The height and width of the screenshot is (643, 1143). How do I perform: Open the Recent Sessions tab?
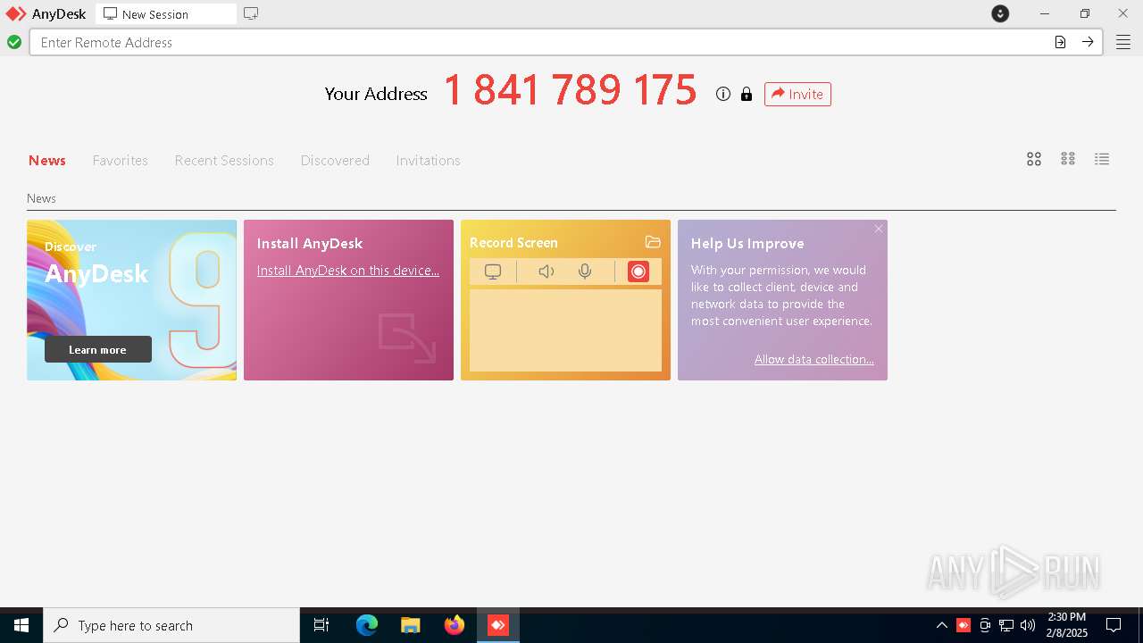(x=224, y=161)
